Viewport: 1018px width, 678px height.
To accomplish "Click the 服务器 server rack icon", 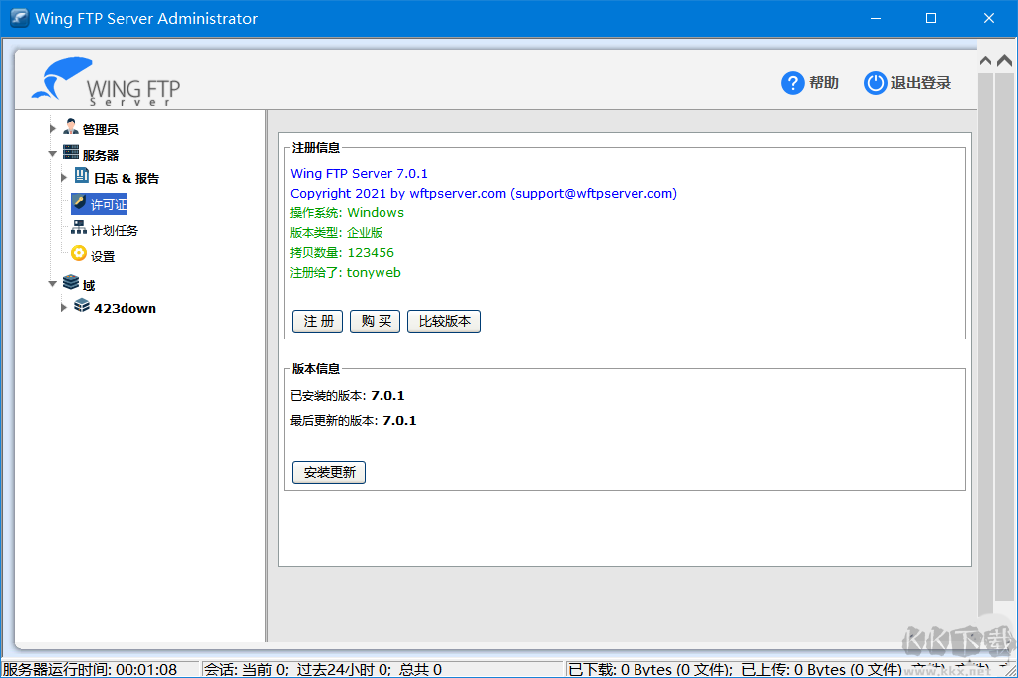I will coord(71,153).
